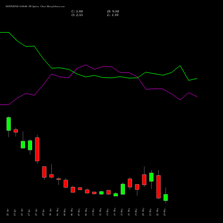223x223 pixels.
Task: Click the open value O: 2.55
Action: [x=77, y=15]
